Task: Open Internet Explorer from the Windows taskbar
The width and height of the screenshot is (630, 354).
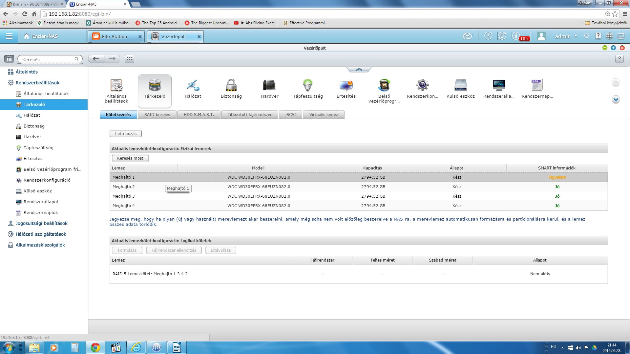Action: 136,347
